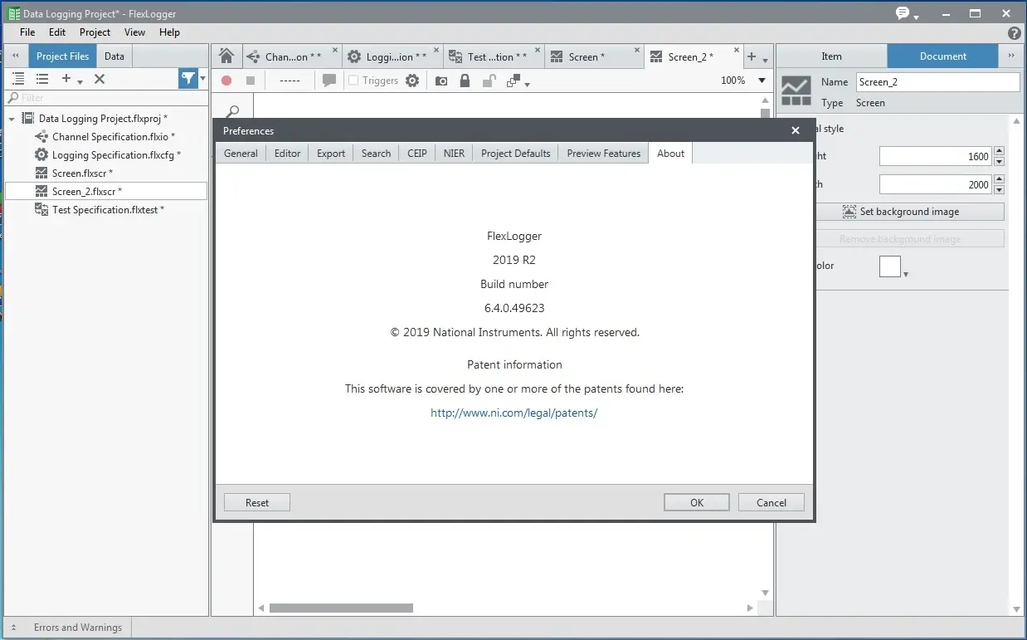Switch to NIER tab in Preferences

(x=454, y=153)
